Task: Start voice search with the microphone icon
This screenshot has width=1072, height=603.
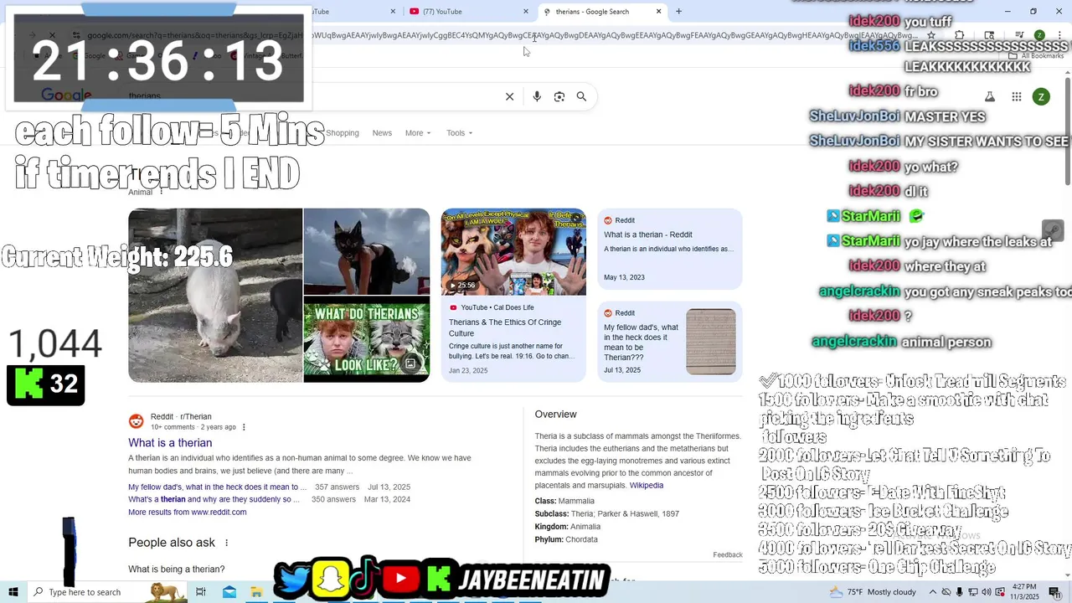Action: [537, 96]
